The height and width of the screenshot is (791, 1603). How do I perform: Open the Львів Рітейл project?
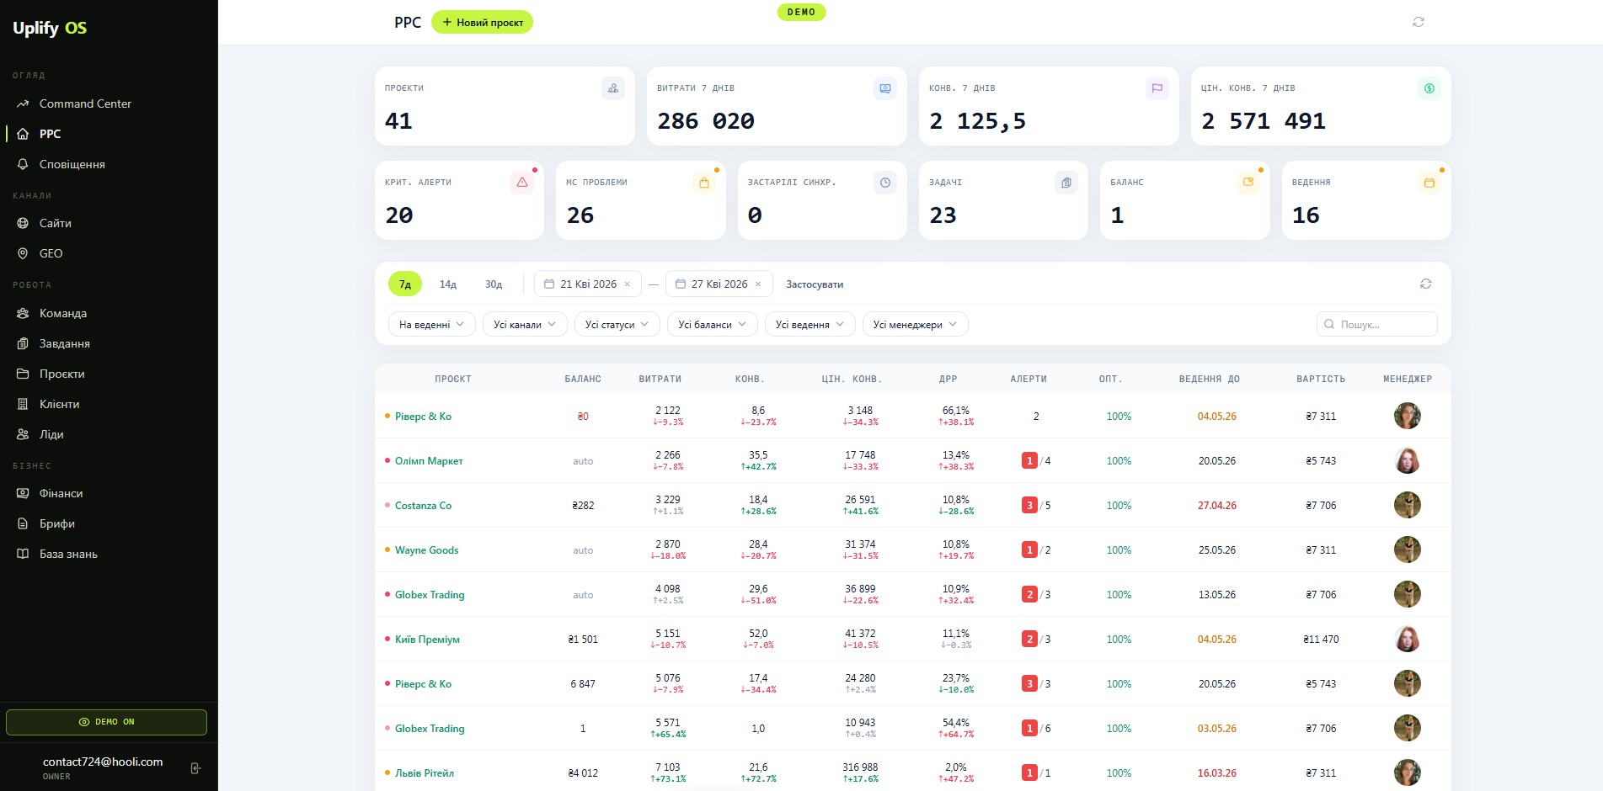(x=425, y=773)
